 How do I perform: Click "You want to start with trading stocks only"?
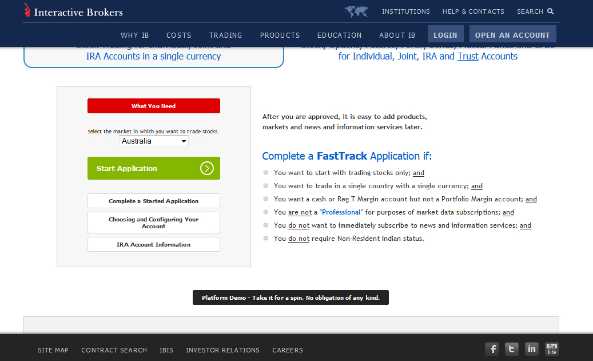(342, 173)
